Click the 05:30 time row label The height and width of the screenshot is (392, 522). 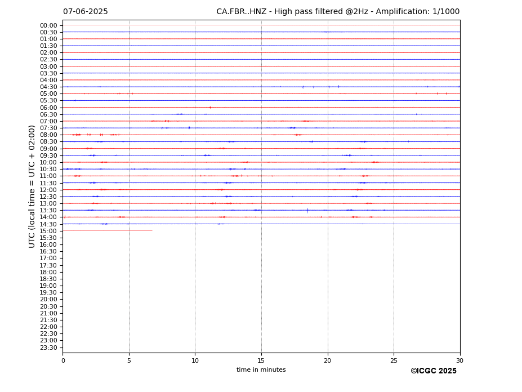tap(48, 101)
